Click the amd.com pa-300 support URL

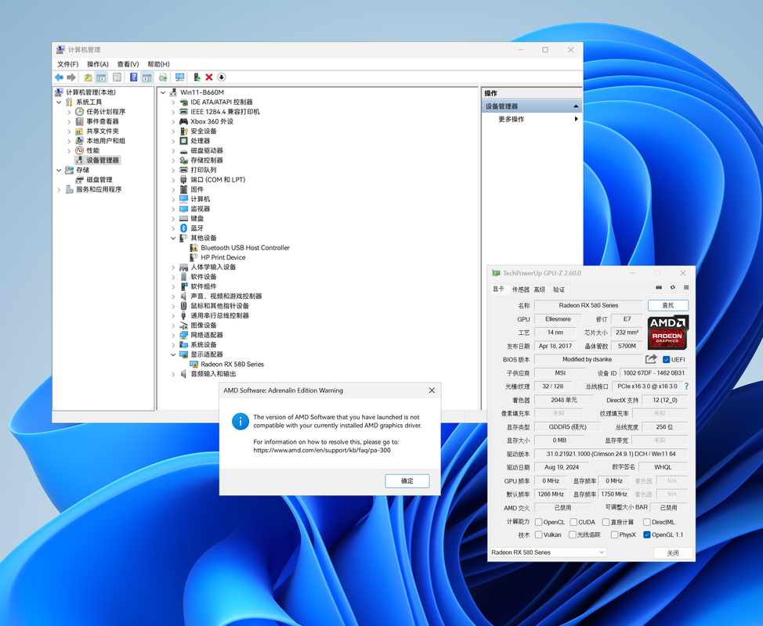(x=322, y=450)
